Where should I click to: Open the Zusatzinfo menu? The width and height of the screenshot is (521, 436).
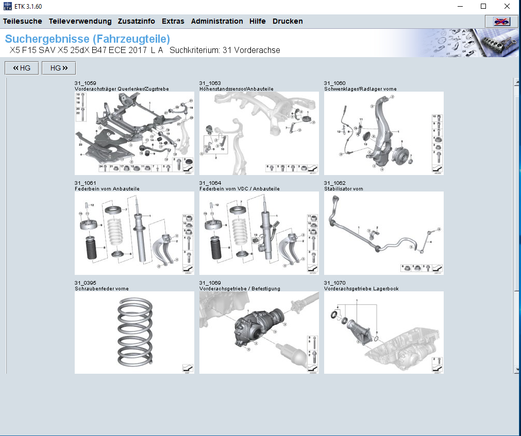136,21
